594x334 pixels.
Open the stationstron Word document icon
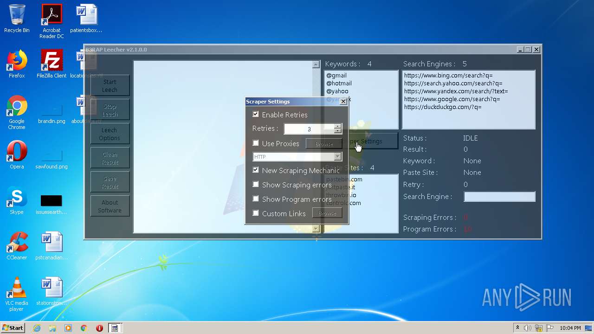point(52,291)
